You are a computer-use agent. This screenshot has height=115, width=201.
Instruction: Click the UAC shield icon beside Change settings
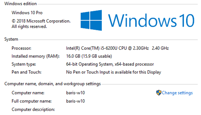(159, 93)
